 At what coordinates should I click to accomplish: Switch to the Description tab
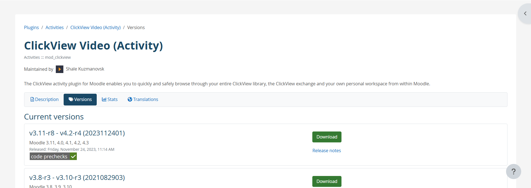(x=44, y=100)
